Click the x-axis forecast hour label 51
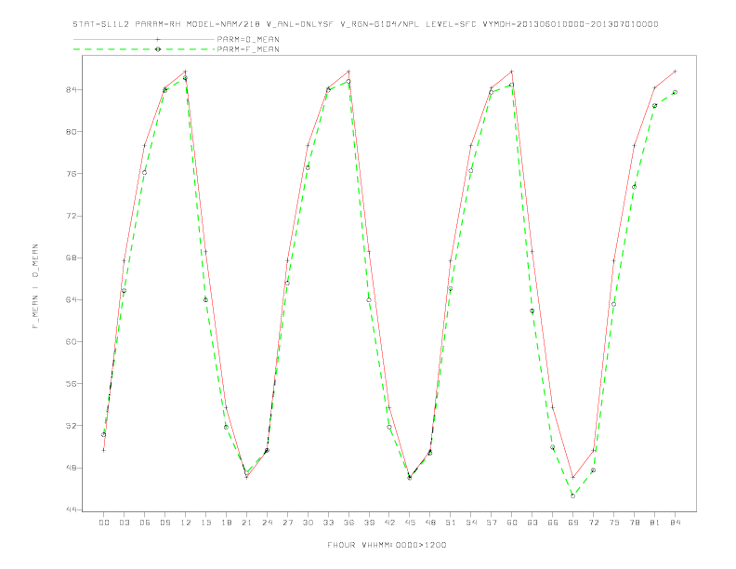Image resolution: width=736 pixels, height=569 pixels. click(x=451, y=523)
